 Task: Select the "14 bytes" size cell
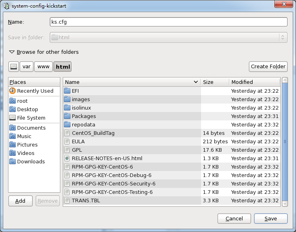[214, 133]
